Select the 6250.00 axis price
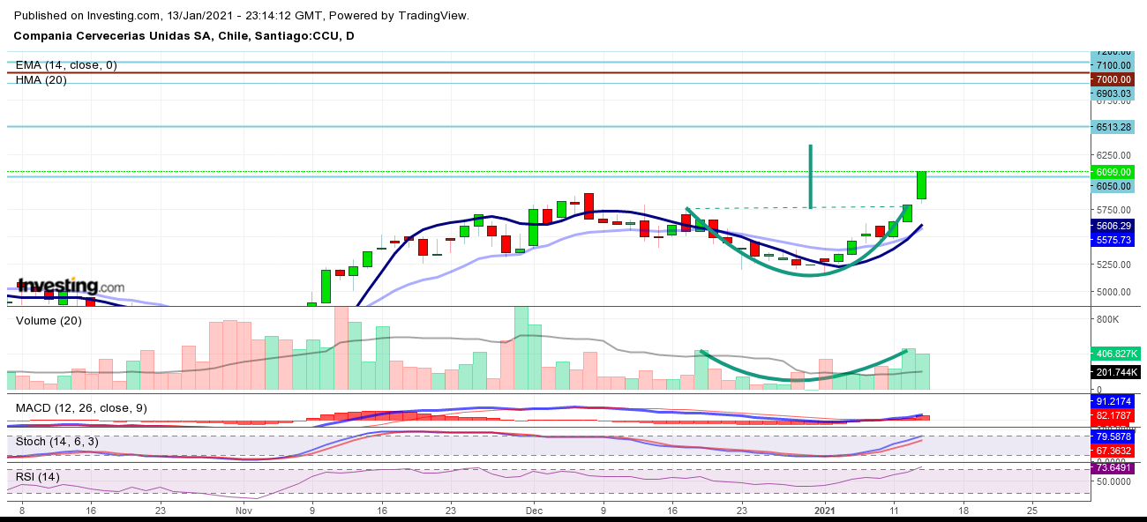Screen dimensions: 1147x522 point(1114,154)
